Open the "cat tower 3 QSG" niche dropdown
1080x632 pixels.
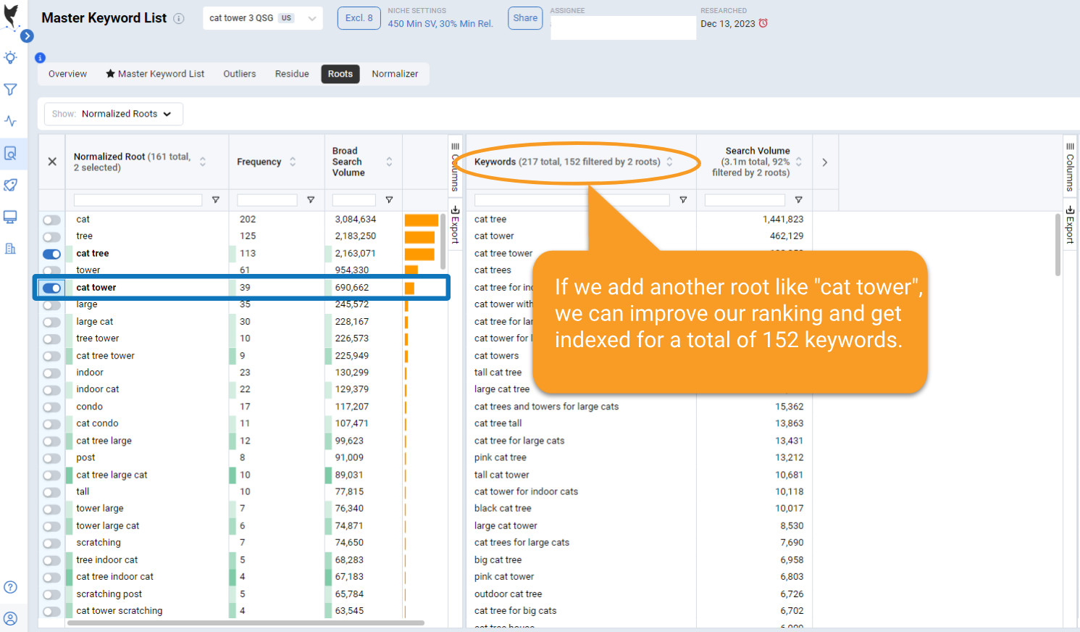262,18
